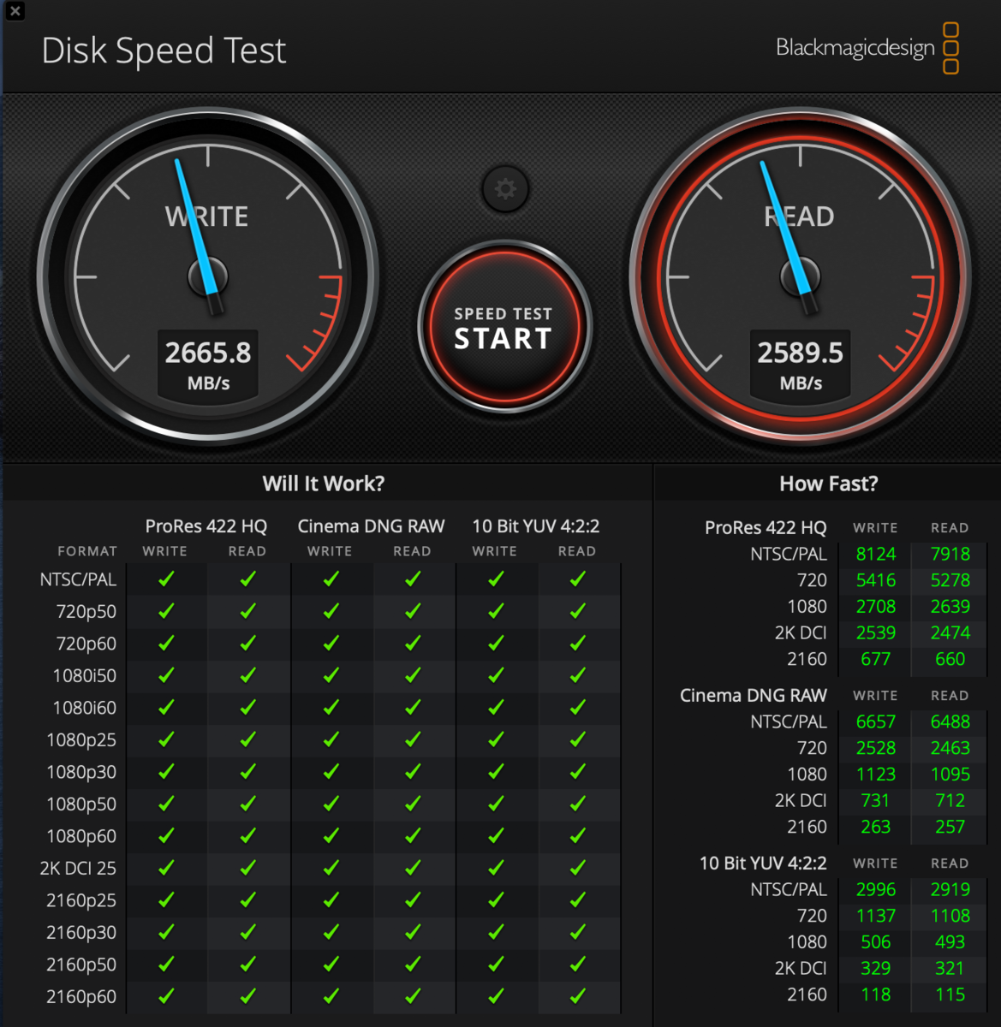Click ProRes 422 HQ read checkmark for 2K DCI 25
Image resolution: width=1001 pixels, height=1027 pixels.
click(248, 868)
